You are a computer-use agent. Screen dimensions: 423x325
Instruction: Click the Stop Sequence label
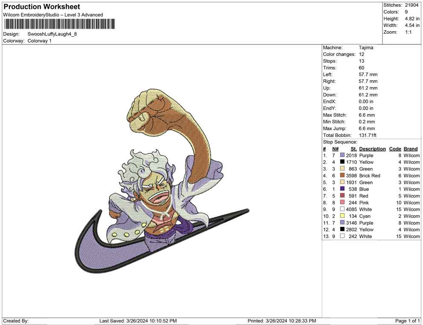pyautogui.click(x=340, y=142)
